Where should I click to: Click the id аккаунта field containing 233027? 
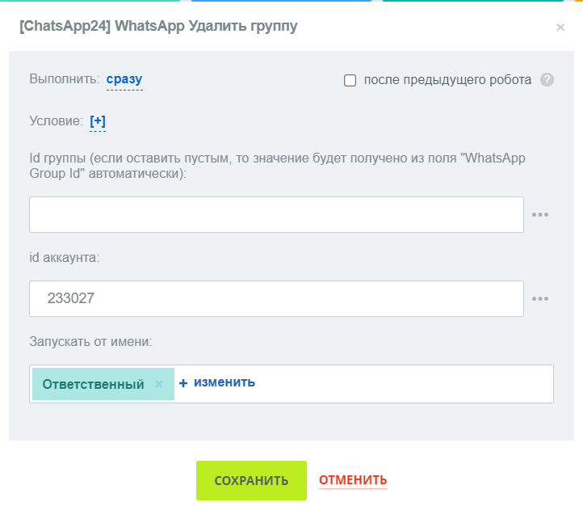tap(276, 299)
